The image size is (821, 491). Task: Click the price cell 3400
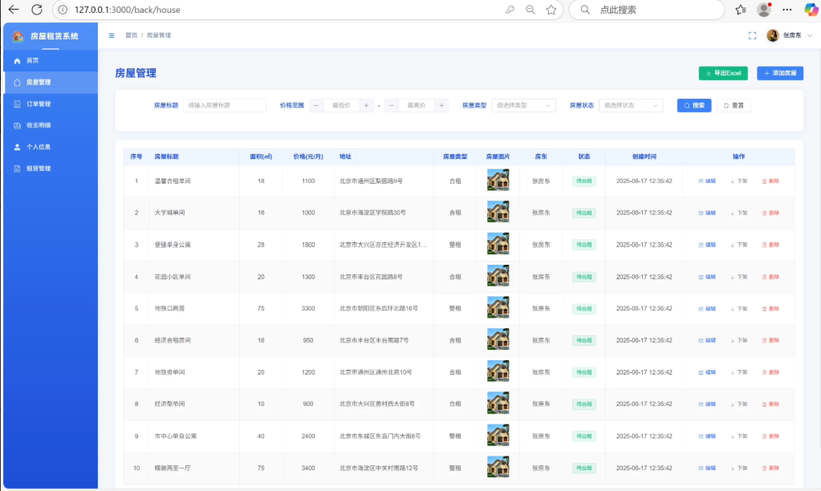[x=308, y=468]
